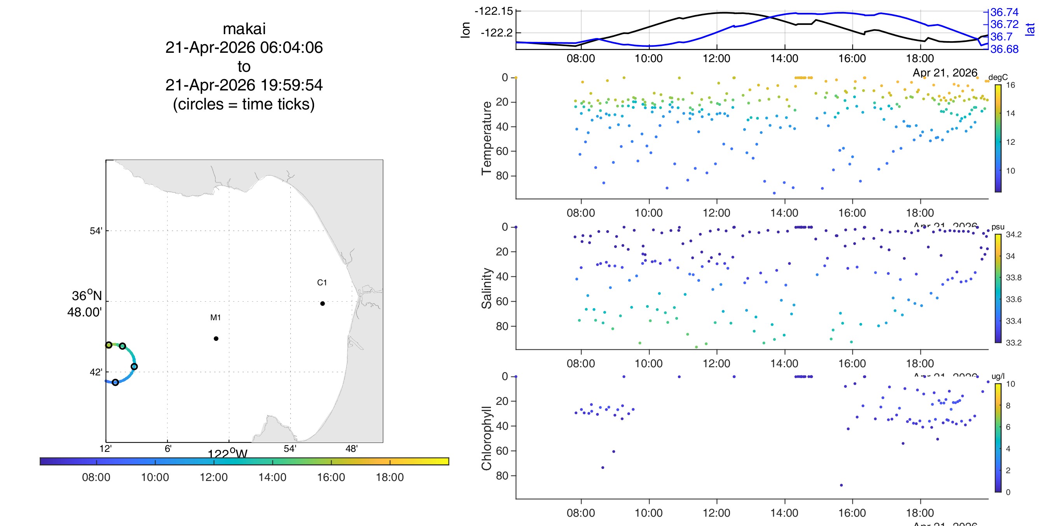Click the M1 mooring marker dot
Screen dimensions: 1053x526
click(216, 339)
